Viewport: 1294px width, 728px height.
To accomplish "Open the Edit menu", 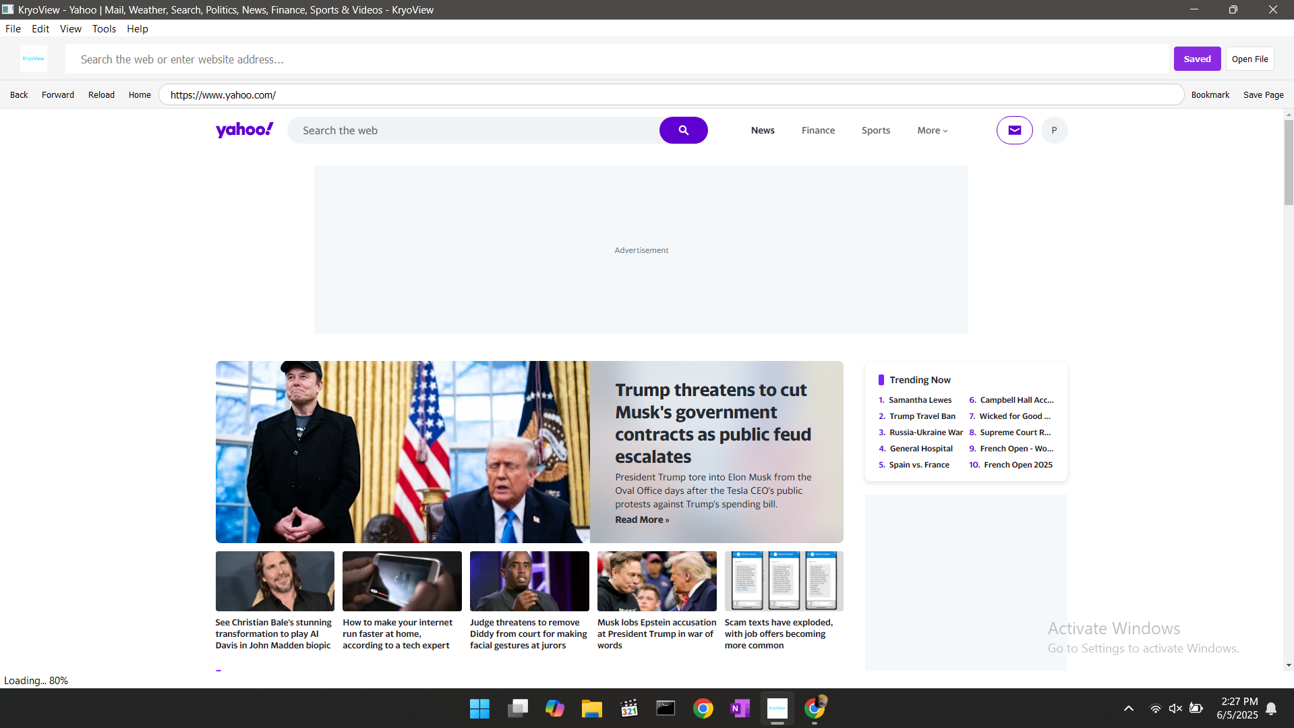I will [40, 29].
